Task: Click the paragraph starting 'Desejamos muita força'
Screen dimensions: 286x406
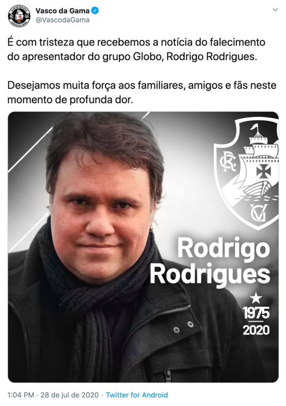Action: 142,92
